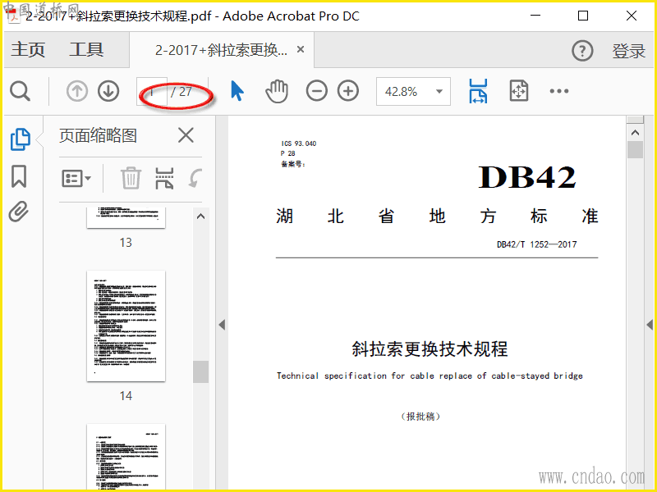This screenshot has height=492, width=657.
Task: Minimize the Acrobat window
Action: [535, 16]
